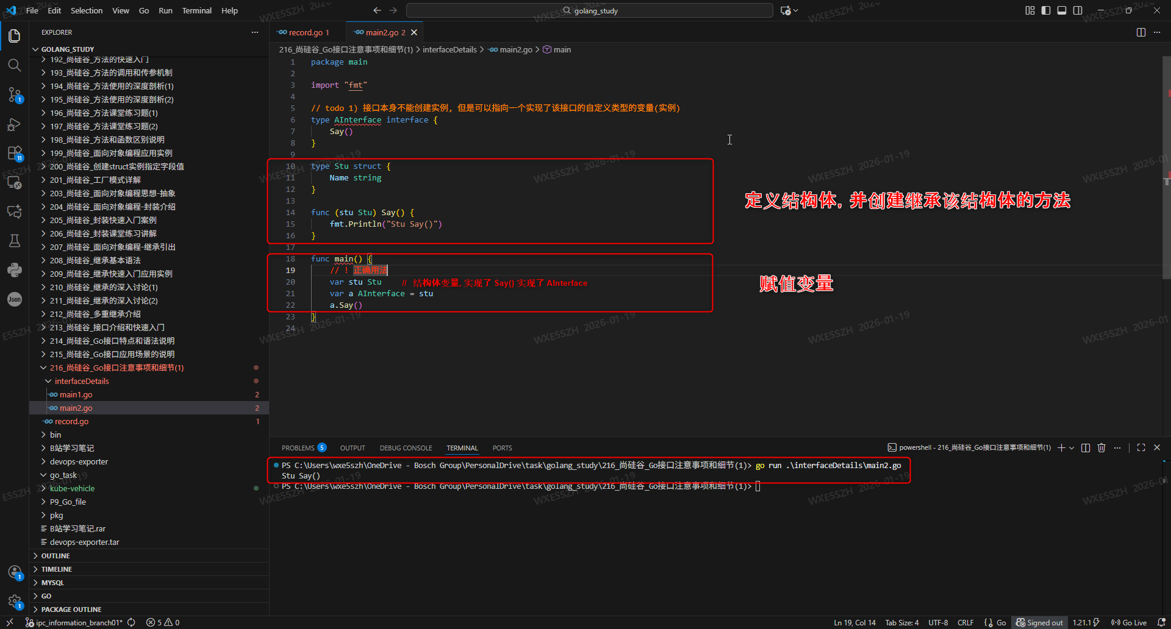The height and width of the screenshot is (629, 1171).
Task: Open the remote window indicator
Action: 10,623
